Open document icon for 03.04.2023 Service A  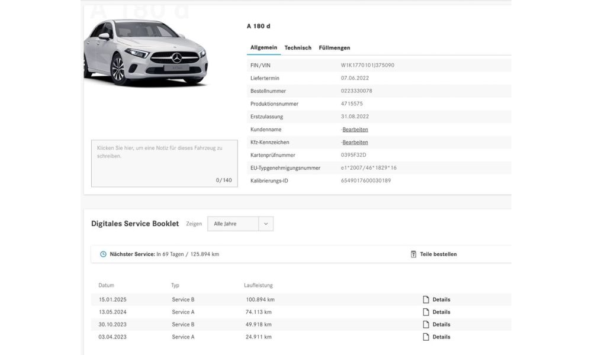pos(426,337)
